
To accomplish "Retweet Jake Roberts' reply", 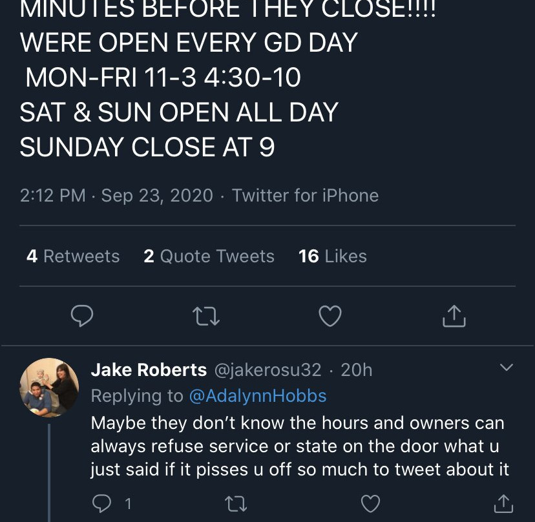I will coord(235,503).
